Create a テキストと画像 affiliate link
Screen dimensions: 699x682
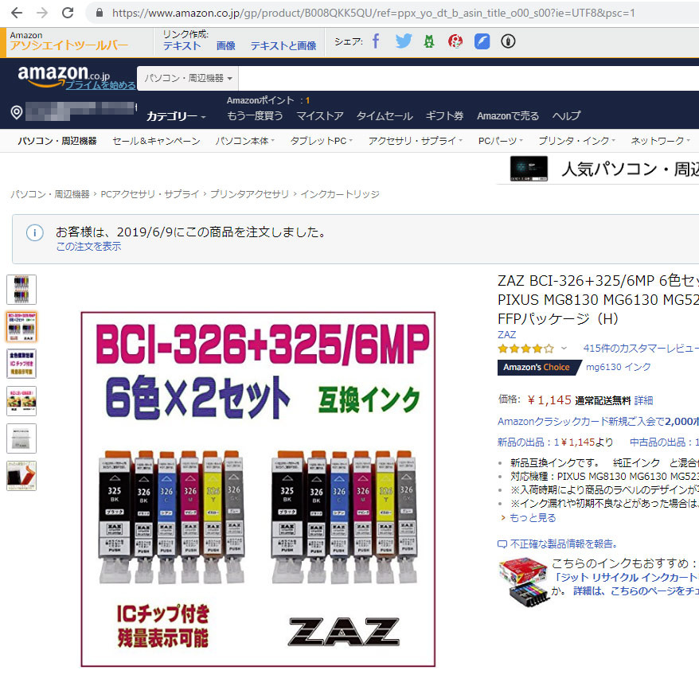pos(283,45)
